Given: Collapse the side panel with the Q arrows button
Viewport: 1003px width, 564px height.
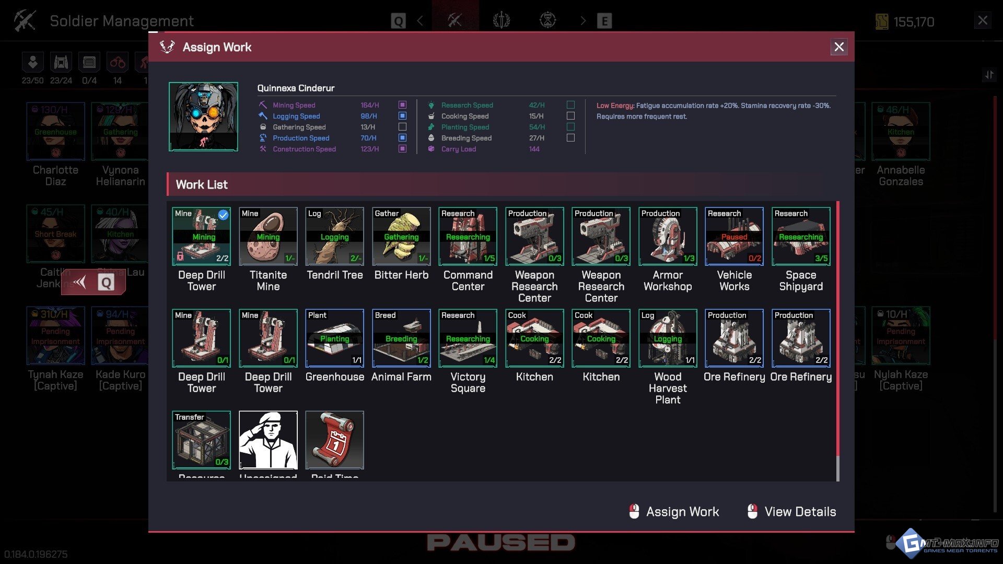Looking at the screenshot, I should (93, 283).
